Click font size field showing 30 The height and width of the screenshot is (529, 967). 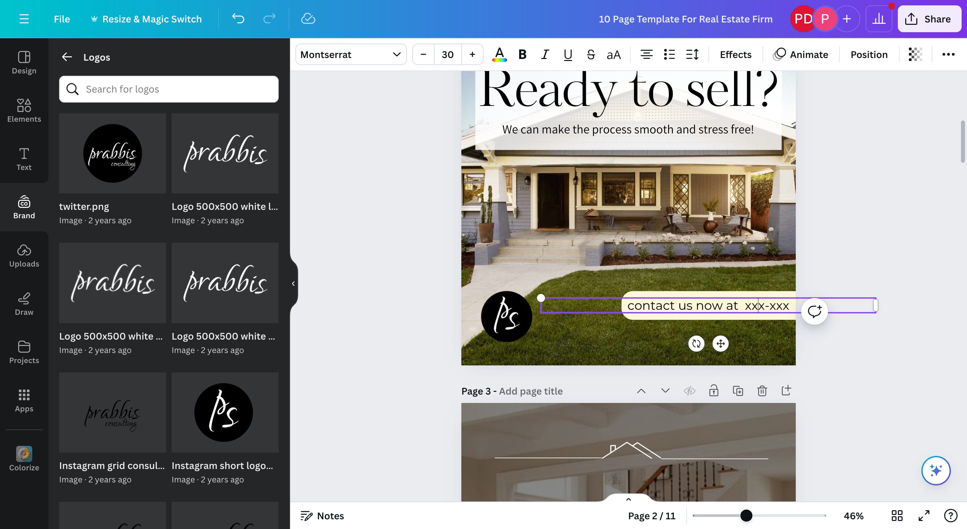click(448, 55)
